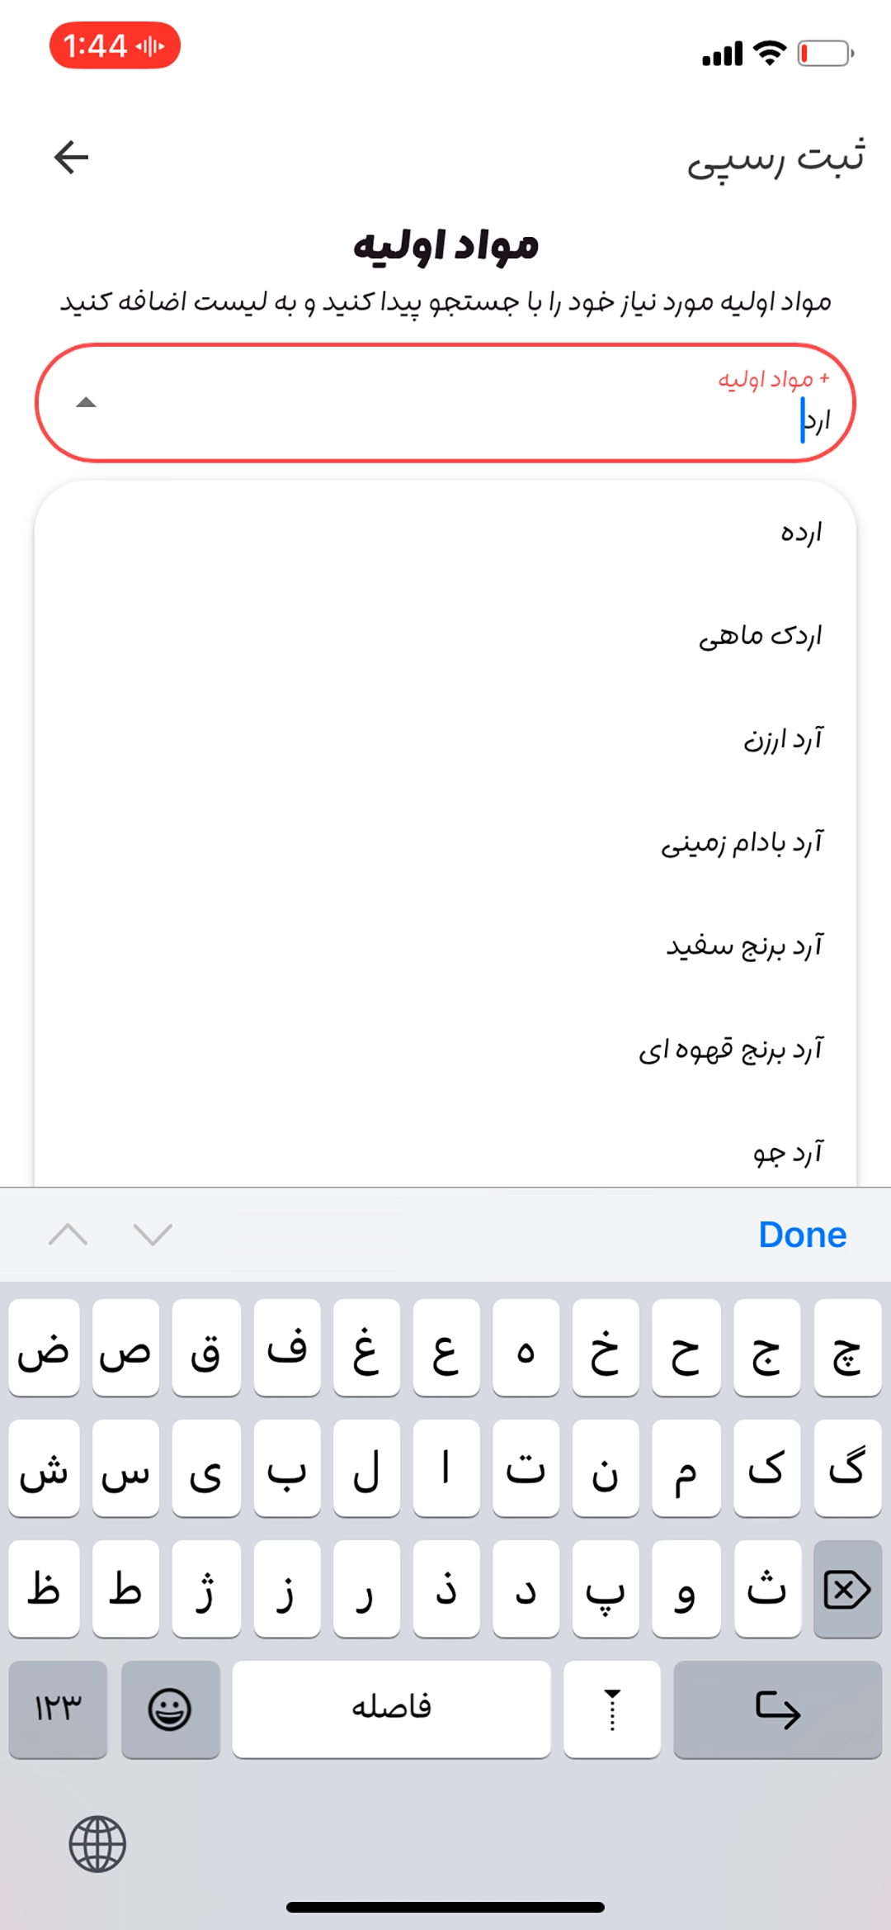Switch to the ۱۲۳ numeric keyboard
Viewport: 891px width, 1930px height.
click(58, 1708)
